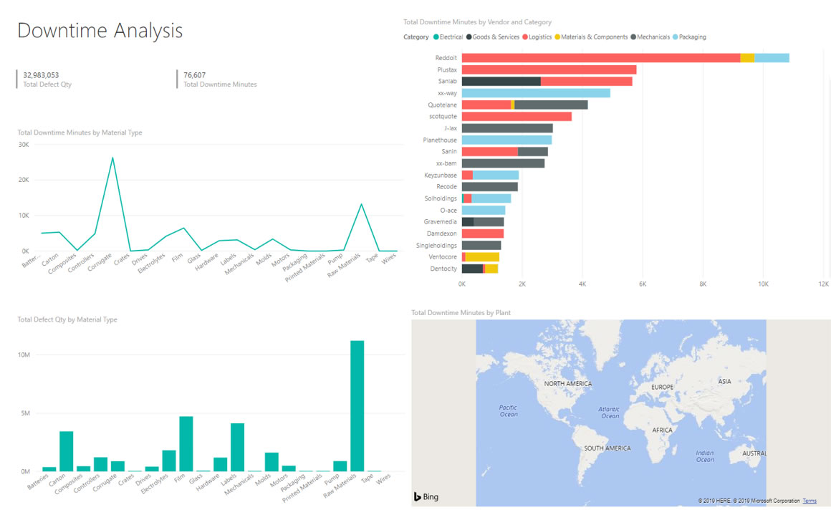
Task: Open the Terms link on the map
Action: pyautogui.click(x=809, y=501)
